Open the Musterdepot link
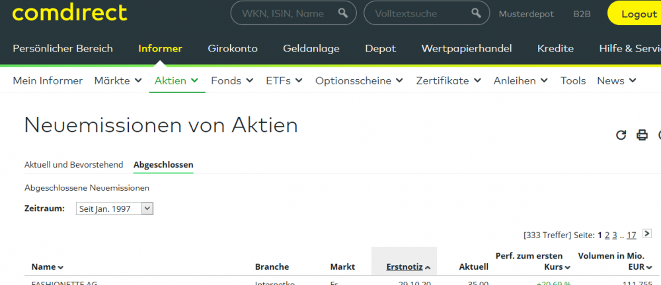This screenshot has height=285, width=661. click(526, 14)
